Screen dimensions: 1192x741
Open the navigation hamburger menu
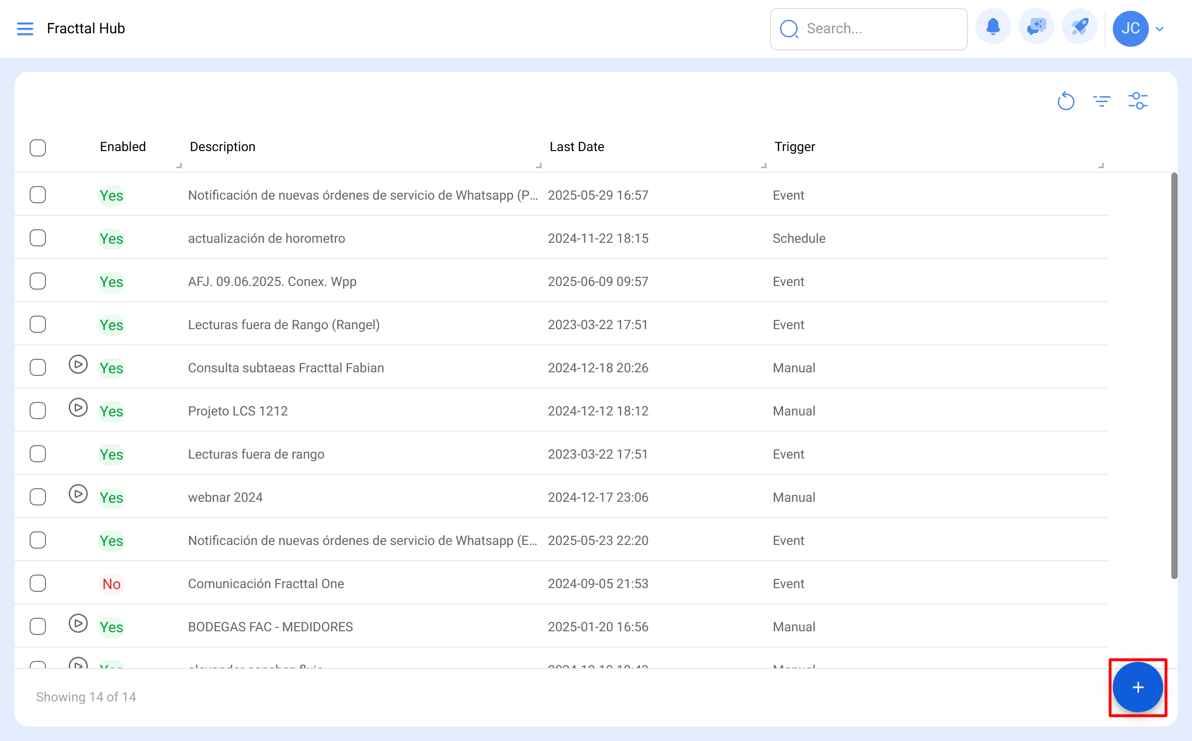[x=25, y=28]
